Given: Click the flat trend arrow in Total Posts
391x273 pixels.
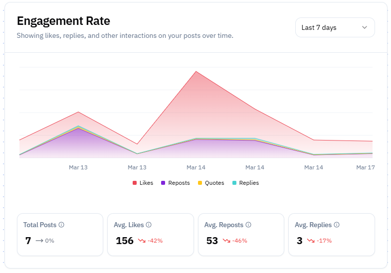Looking at the screenshot, I should (x=39, y=241).
